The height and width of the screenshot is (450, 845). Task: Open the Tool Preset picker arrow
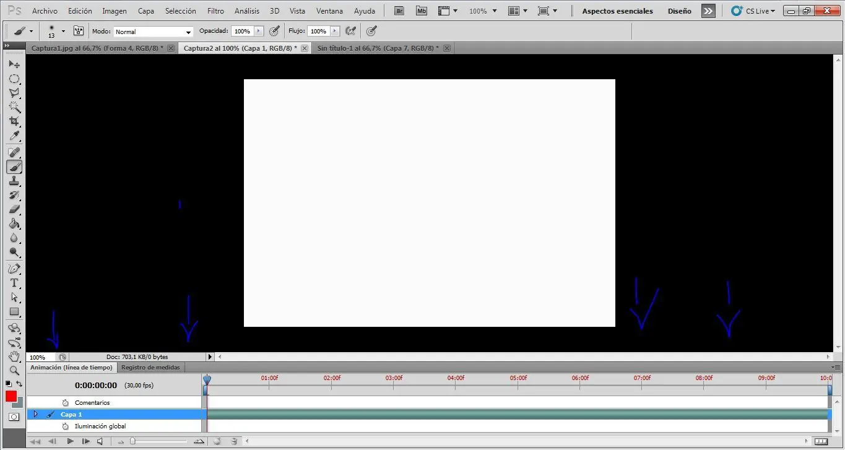click(31, 31)
